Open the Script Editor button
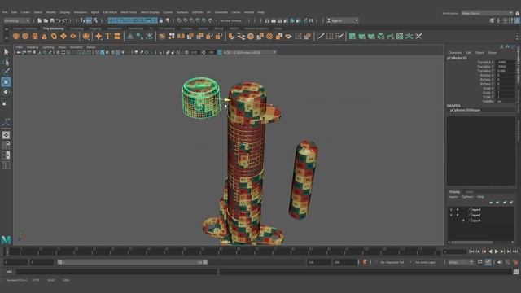This screenshot has width=521, height=293. click(x=516, y=272)
